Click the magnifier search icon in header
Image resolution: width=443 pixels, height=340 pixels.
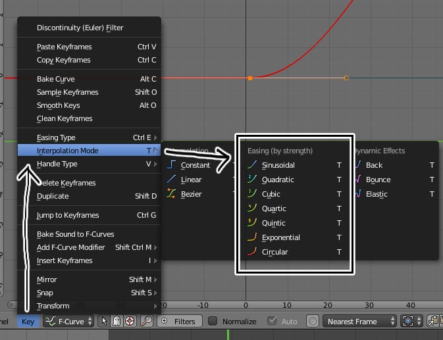point(147,321)
